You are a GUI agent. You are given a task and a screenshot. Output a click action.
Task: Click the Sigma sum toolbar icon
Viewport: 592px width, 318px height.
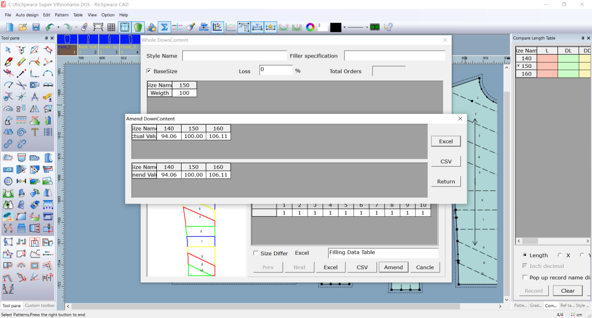click(164, 27)
